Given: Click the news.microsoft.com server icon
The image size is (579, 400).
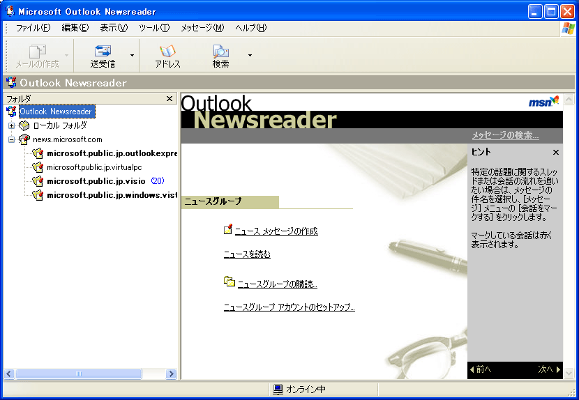Looking at the screenshot, I should tap(24, 139).
